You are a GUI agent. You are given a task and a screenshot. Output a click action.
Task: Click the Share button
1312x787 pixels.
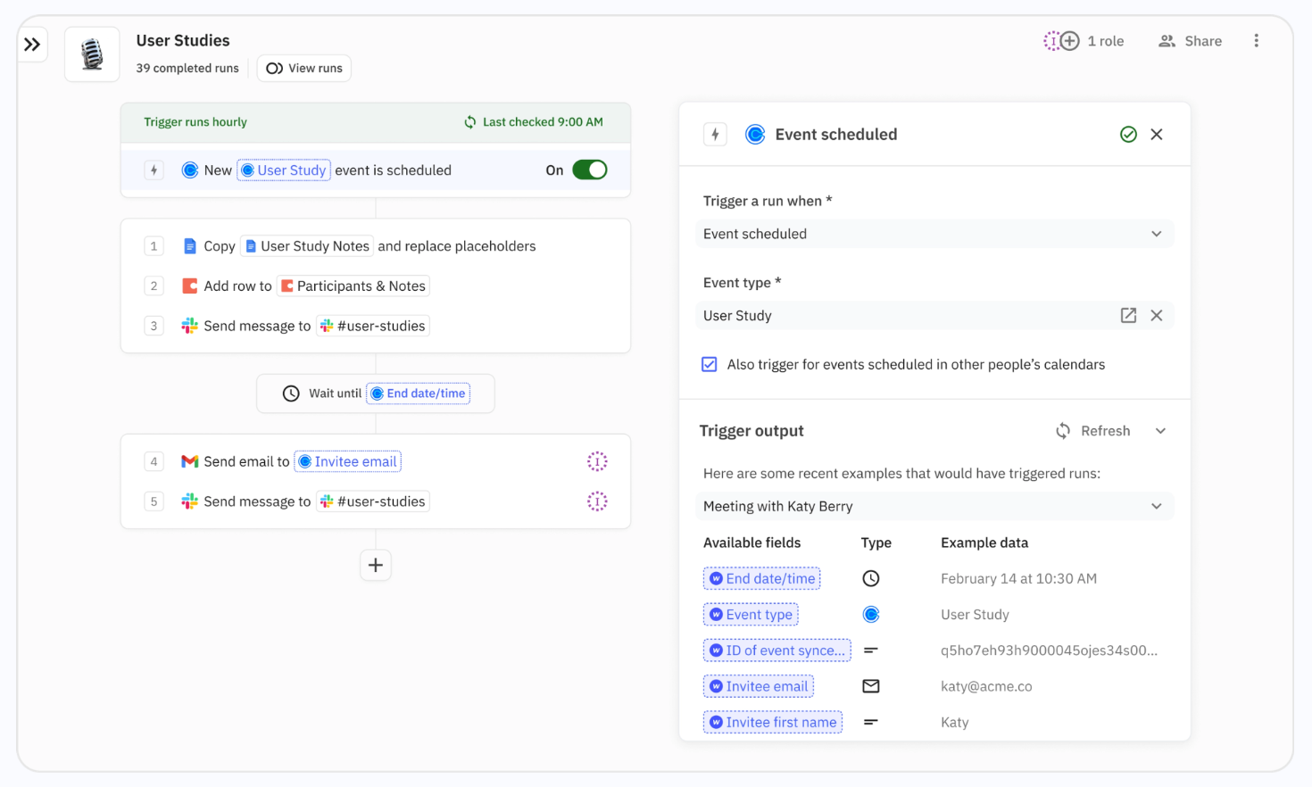coord(1190,41)
